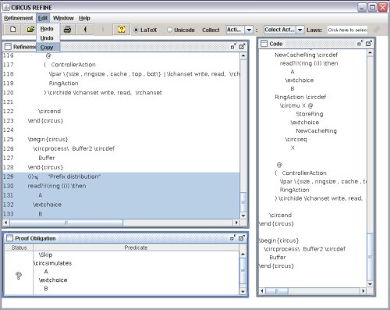Click the Print toolbar icon
390x310 pixels.
67,30
